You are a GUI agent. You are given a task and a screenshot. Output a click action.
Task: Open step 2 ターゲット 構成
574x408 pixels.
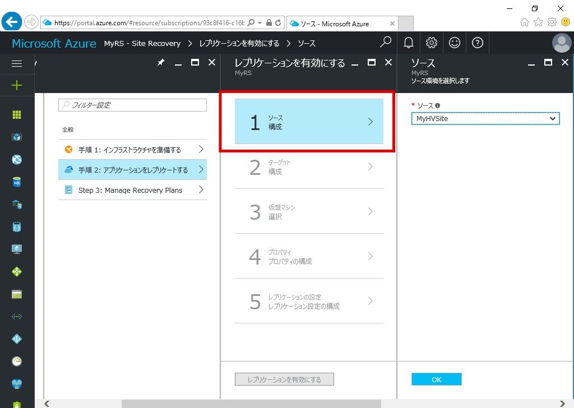(x=309, y=167)
